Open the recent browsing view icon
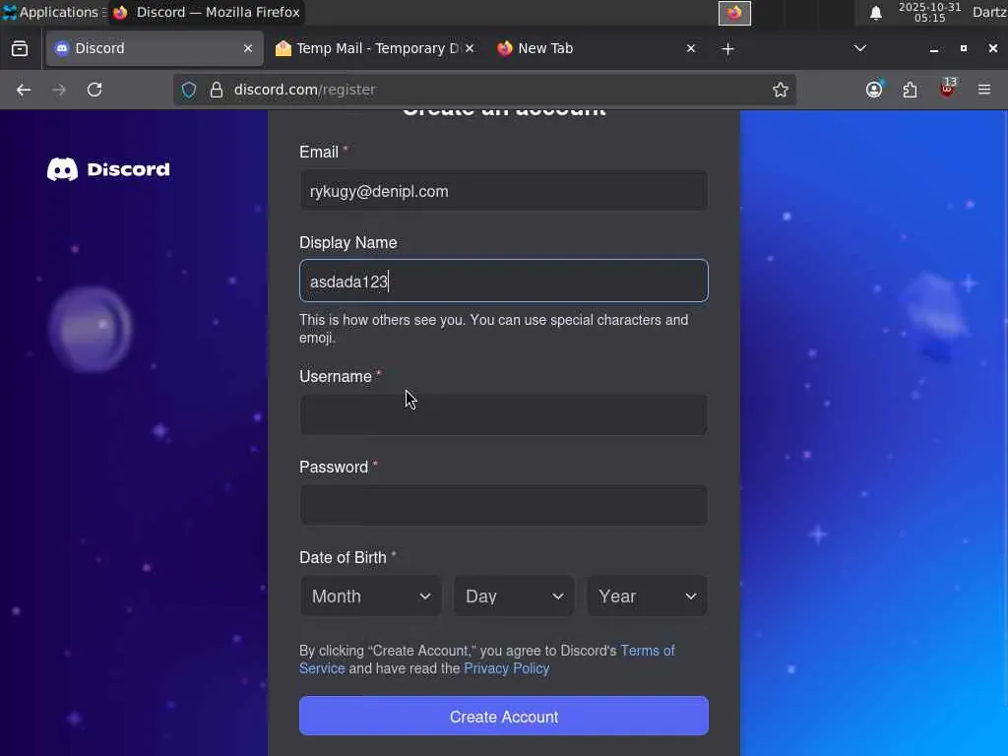 (x=20, y=48)
